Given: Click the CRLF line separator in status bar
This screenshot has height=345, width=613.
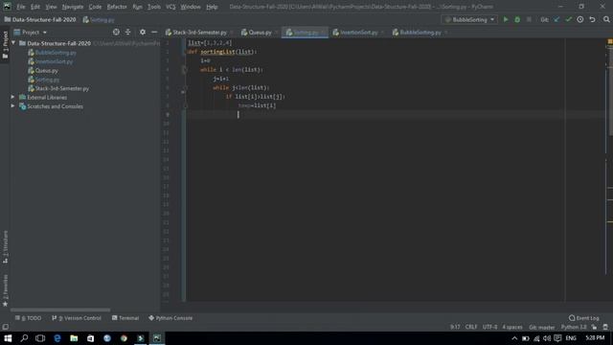Looking at the screenshot, I should coord(471,327).
